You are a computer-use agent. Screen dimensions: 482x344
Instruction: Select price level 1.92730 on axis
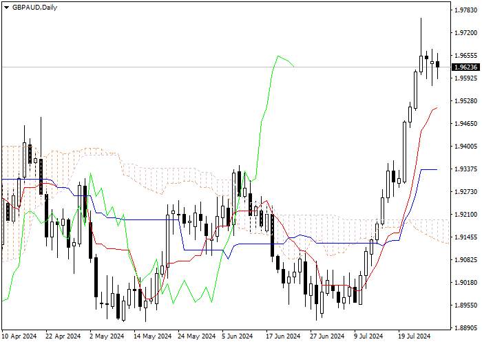pos(465,192)
